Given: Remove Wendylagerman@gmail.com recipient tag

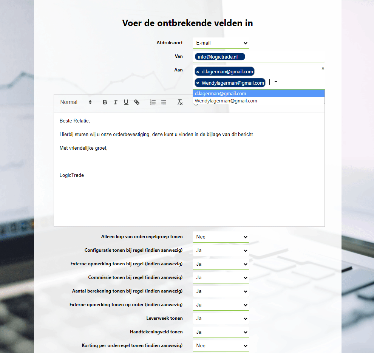Looking at the screenshot, I should [x=198, y=83].
